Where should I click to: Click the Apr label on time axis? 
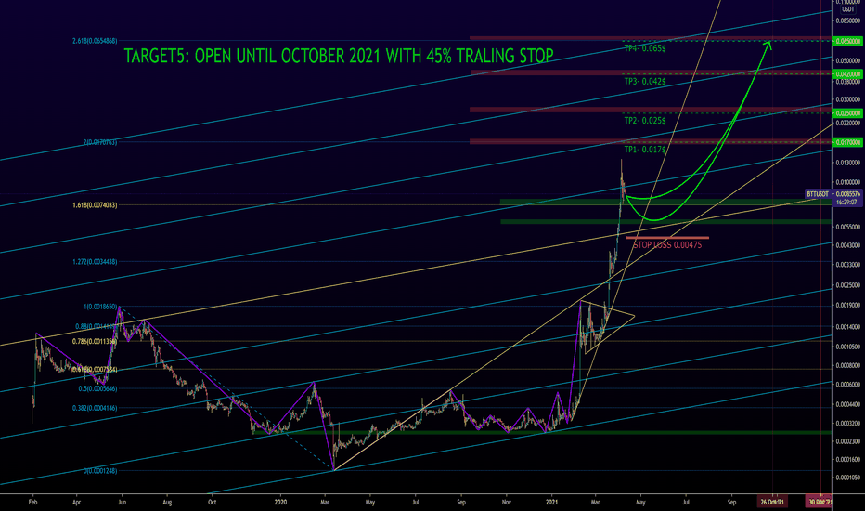coord(77,503)
